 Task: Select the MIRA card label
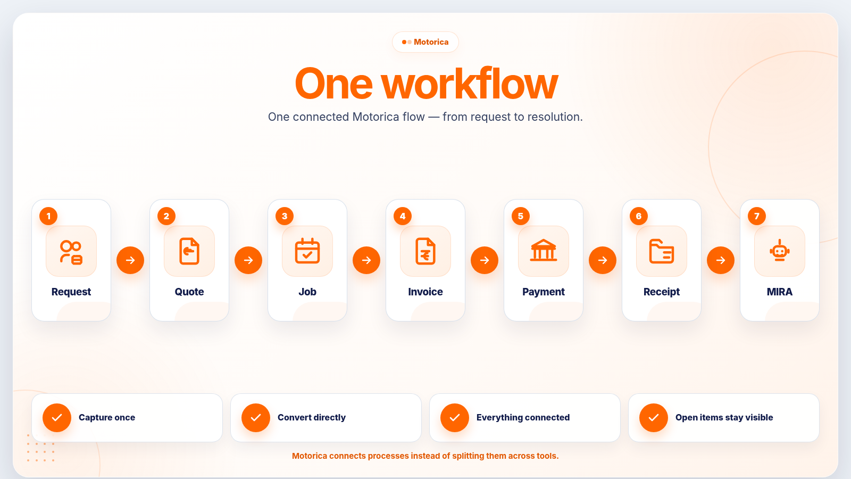tap(780, 292)
